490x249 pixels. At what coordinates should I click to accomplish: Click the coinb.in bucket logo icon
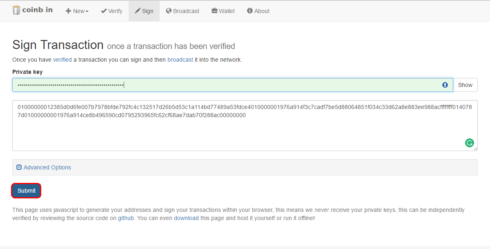(x=16, y=11)
